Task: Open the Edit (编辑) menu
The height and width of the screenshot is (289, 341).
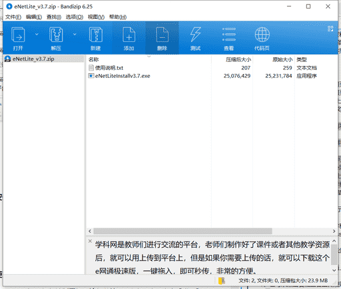Action: tap(34, 17)
